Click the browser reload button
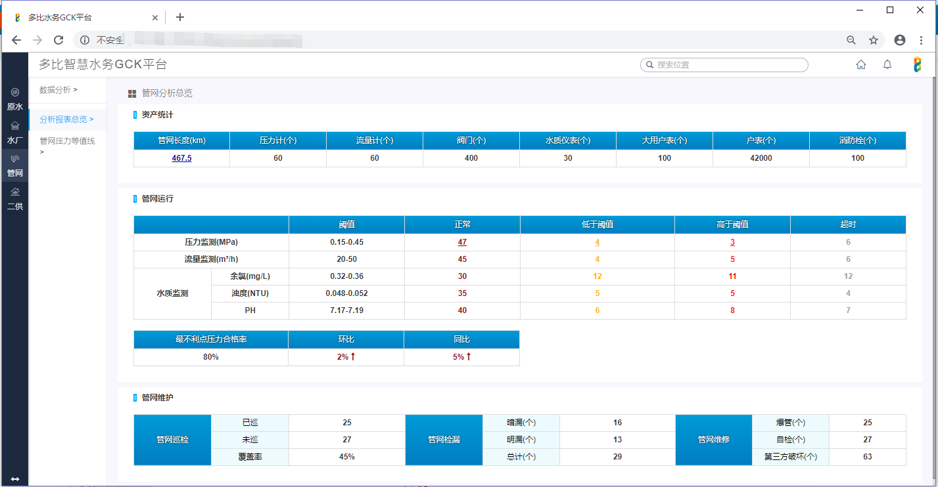The image size is (938, 487). click(x=59, y=40)
